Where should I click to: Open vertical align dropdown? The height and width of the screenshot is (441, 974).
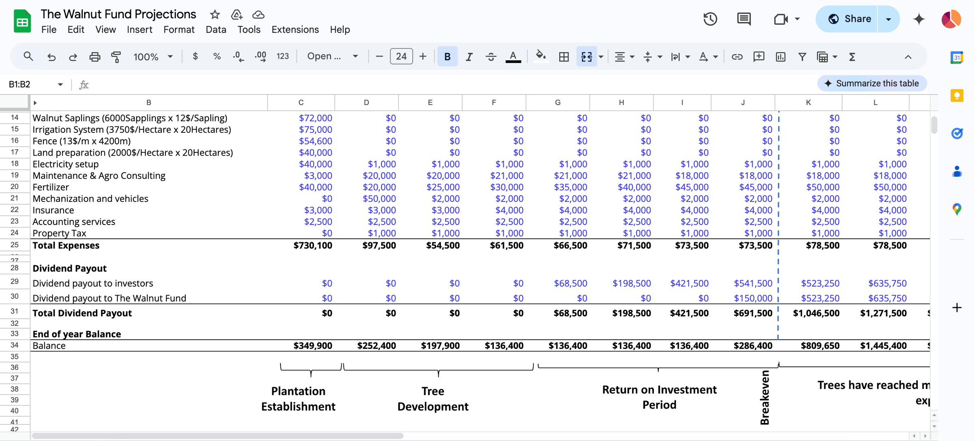click(x=652, y=56)
